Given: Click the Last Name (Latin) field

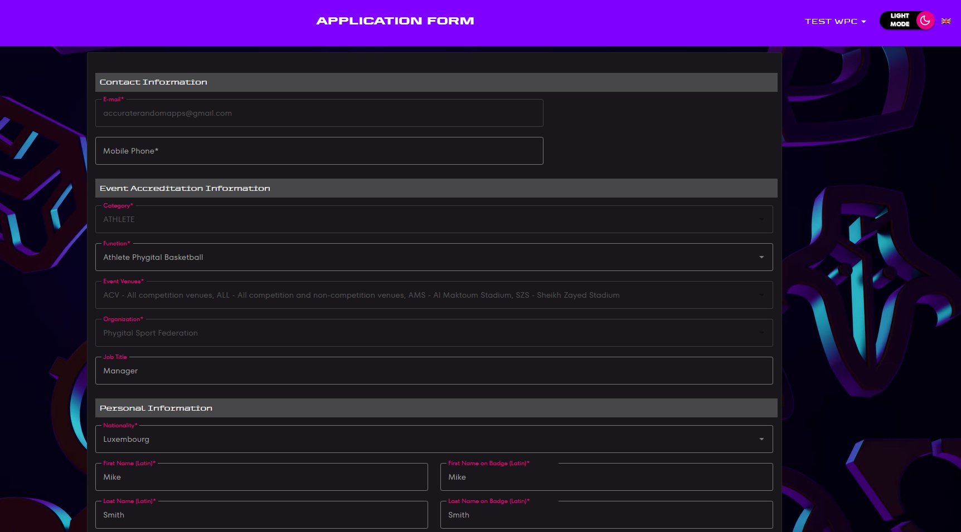Looking at the screenshot, I should pos(261,515).
